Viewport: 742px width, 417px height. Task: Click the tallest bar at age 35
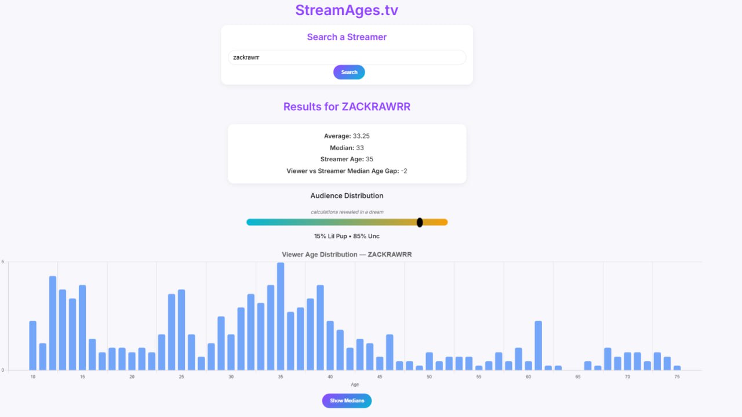pos(281,316)
